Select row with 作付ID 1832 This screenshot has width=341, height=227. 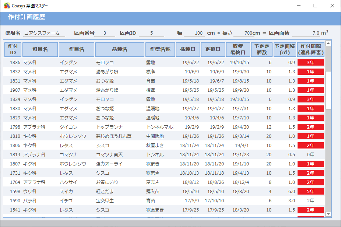coord(164,71)
